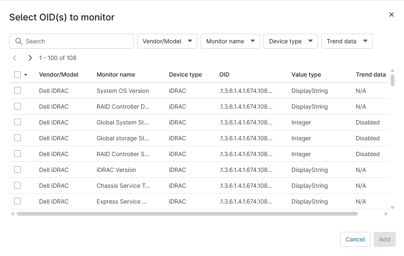Screen dimensions: 404x256
Task: Click the horizontal scrollbar thumb
Action: (187, 214)
